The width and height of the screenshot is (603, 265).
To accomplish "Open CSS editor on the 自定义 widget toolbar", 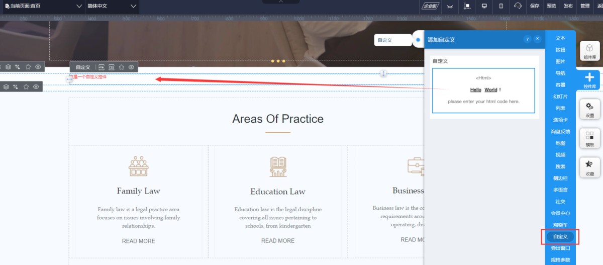I will click(112, 67).
